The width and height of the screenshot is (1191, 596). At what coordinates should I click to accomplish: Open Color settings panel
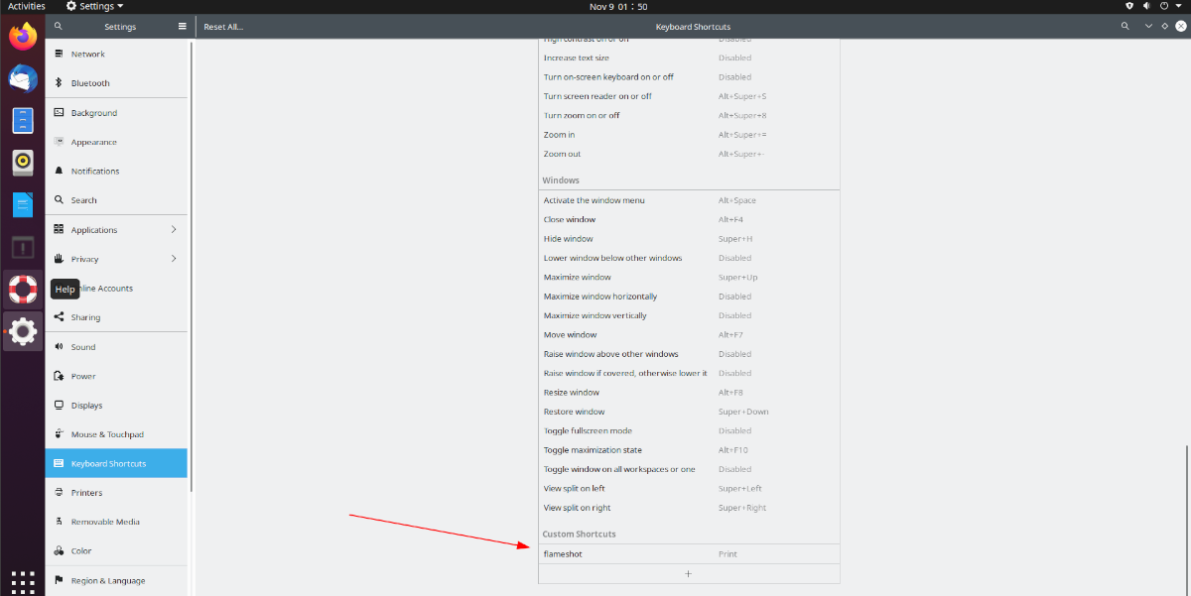coord(116,550)
